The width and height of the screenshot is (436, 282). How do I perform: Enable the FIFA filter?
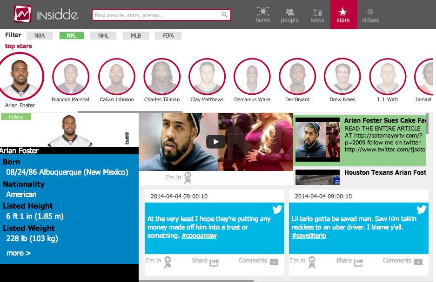click(168, 36)
